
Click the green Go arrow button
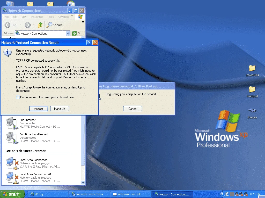coord(74,33)
